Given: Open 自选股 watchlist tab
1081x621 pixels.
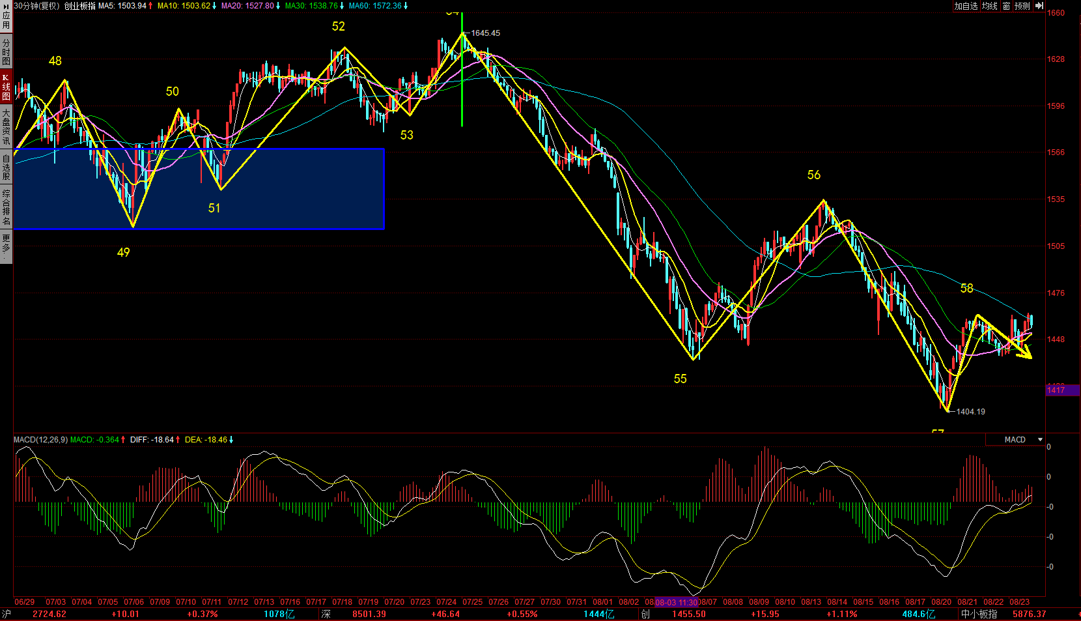Looking at the screenshot, I should [6, 167].
